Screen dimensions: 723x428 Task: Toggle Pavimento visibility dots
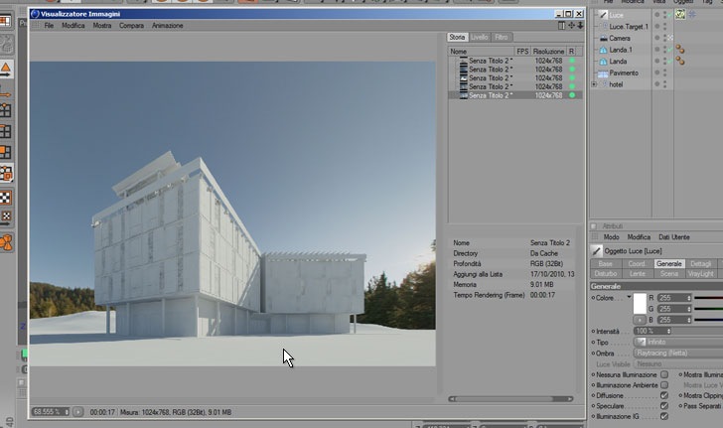pos(664,72)
